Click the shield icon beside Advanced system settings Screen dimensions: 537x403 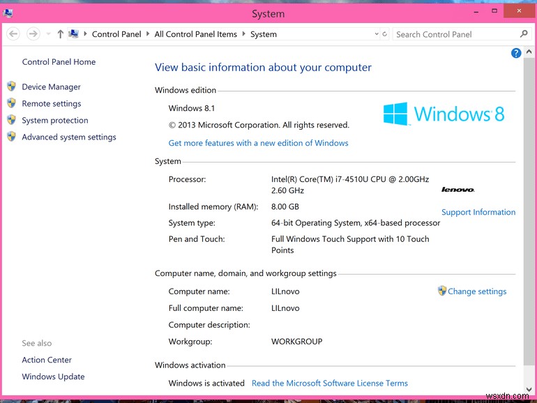(11, 136)
